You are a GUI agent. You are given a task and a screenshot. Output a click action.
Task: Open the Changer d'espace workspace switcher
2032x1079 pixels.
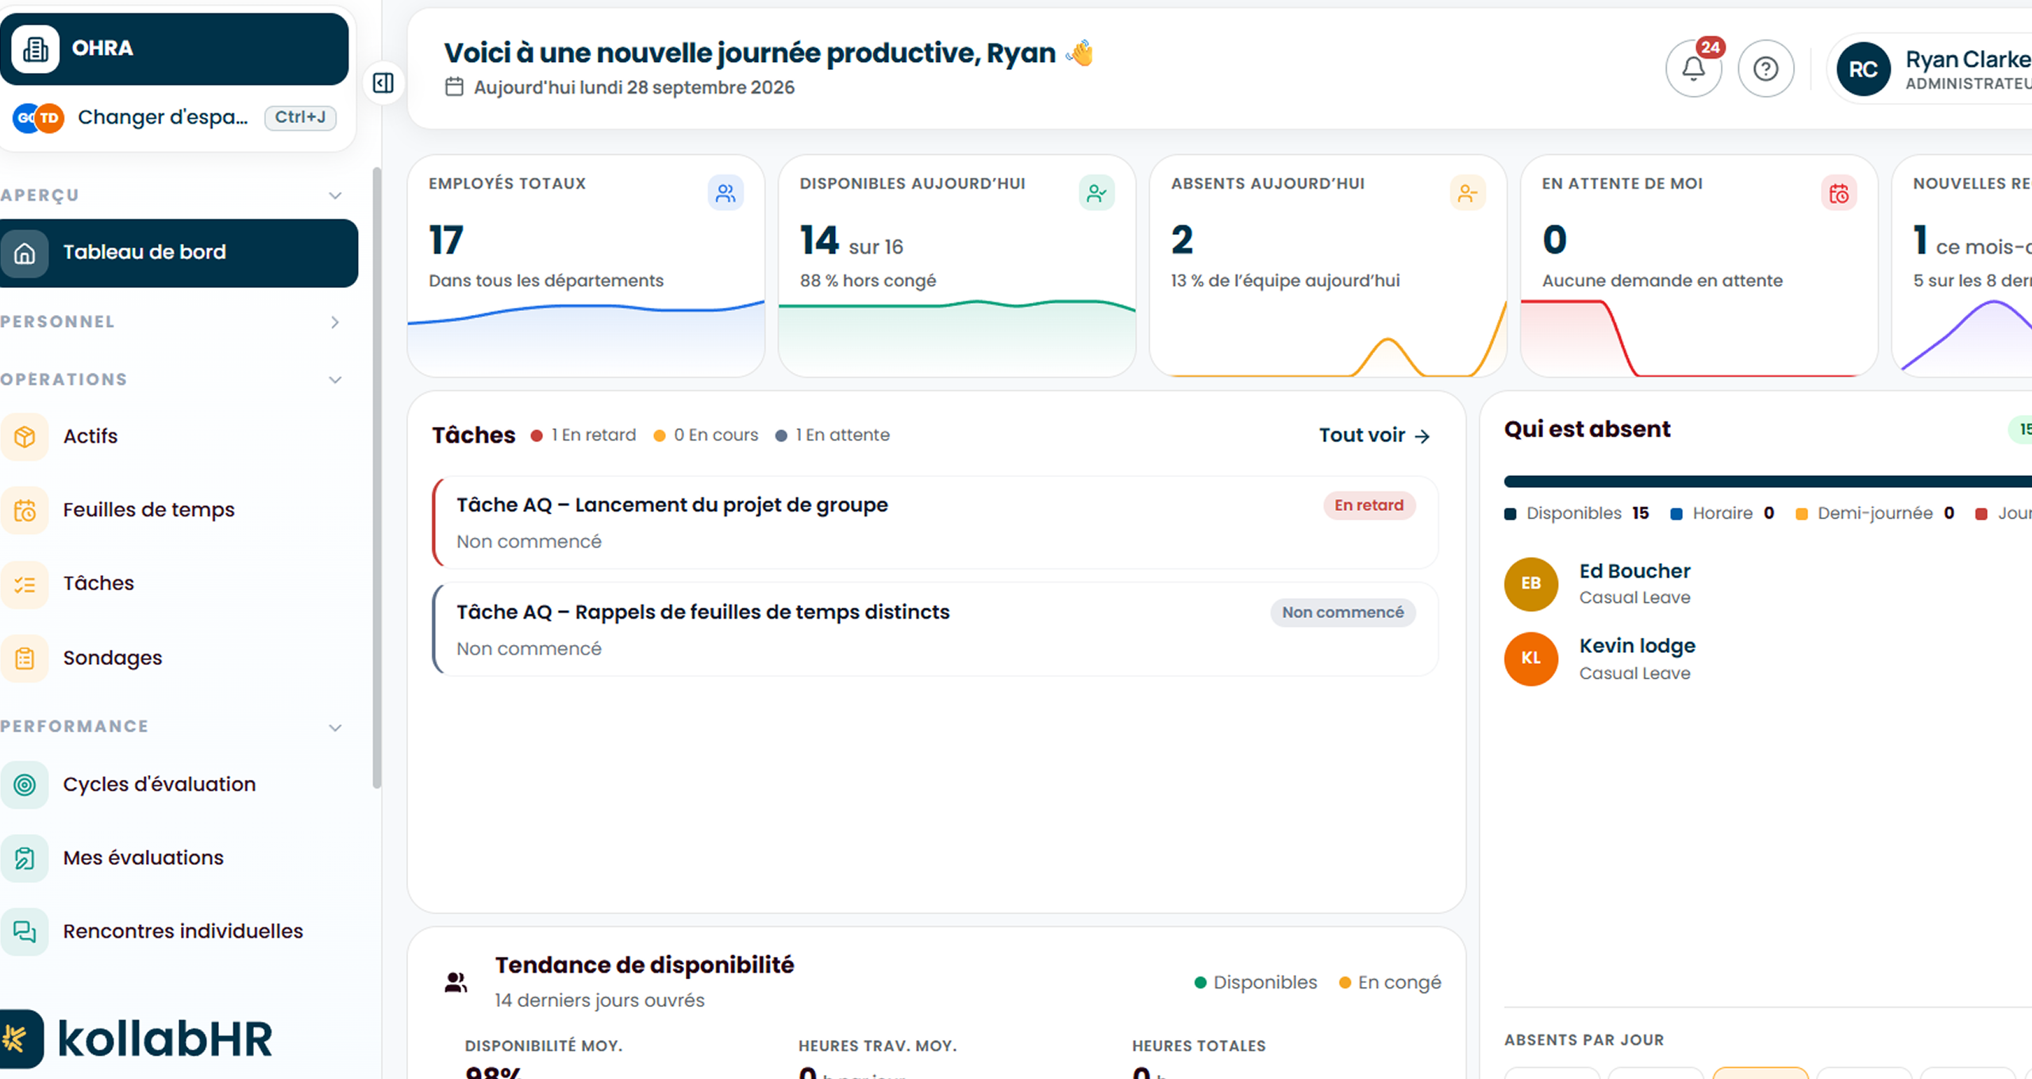(175, 117)
